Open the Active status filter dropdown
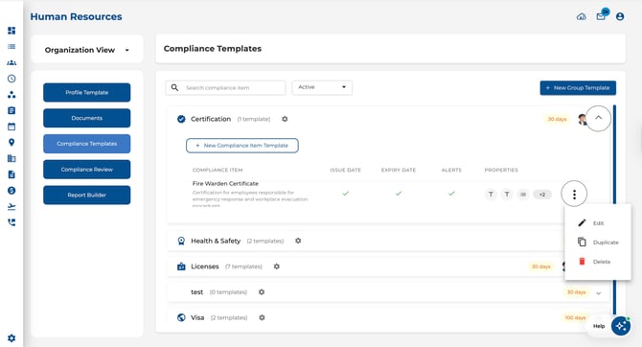Viewport: 642px width, 347px height. coord(322,87)
